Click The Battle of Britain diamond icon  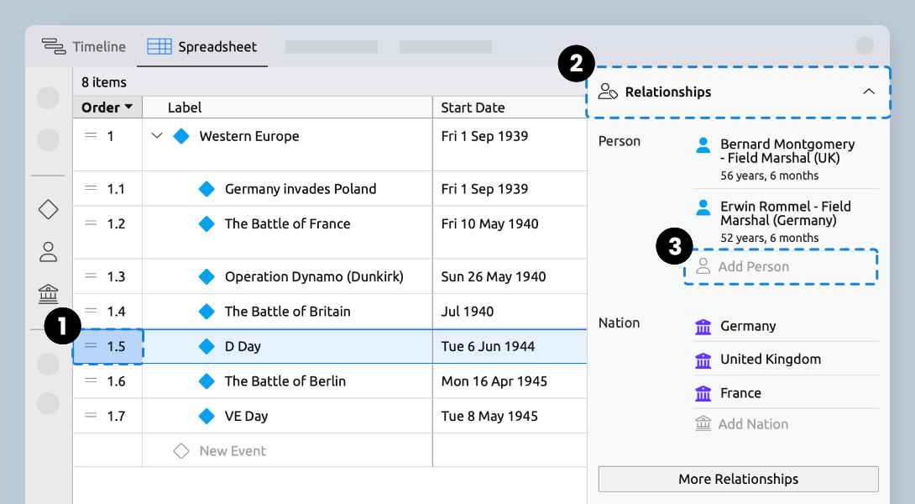click(x=207, y=312)
